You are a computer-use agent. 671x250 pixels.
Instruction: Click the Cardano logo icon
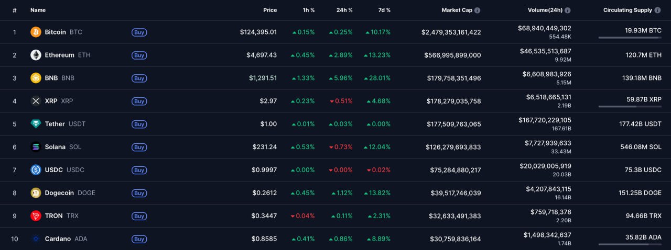(36, 239)
